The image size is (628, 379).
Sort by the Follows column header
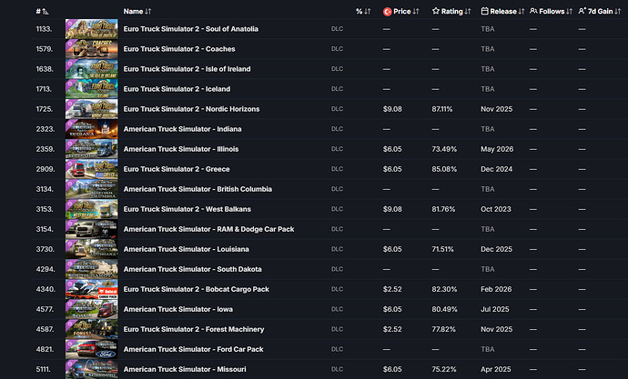point(552,12)
